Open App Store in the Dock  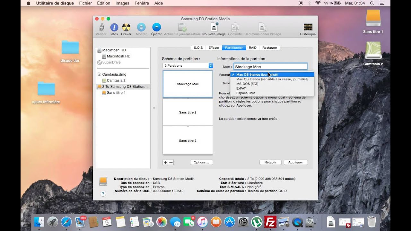(x=230, y=222)
